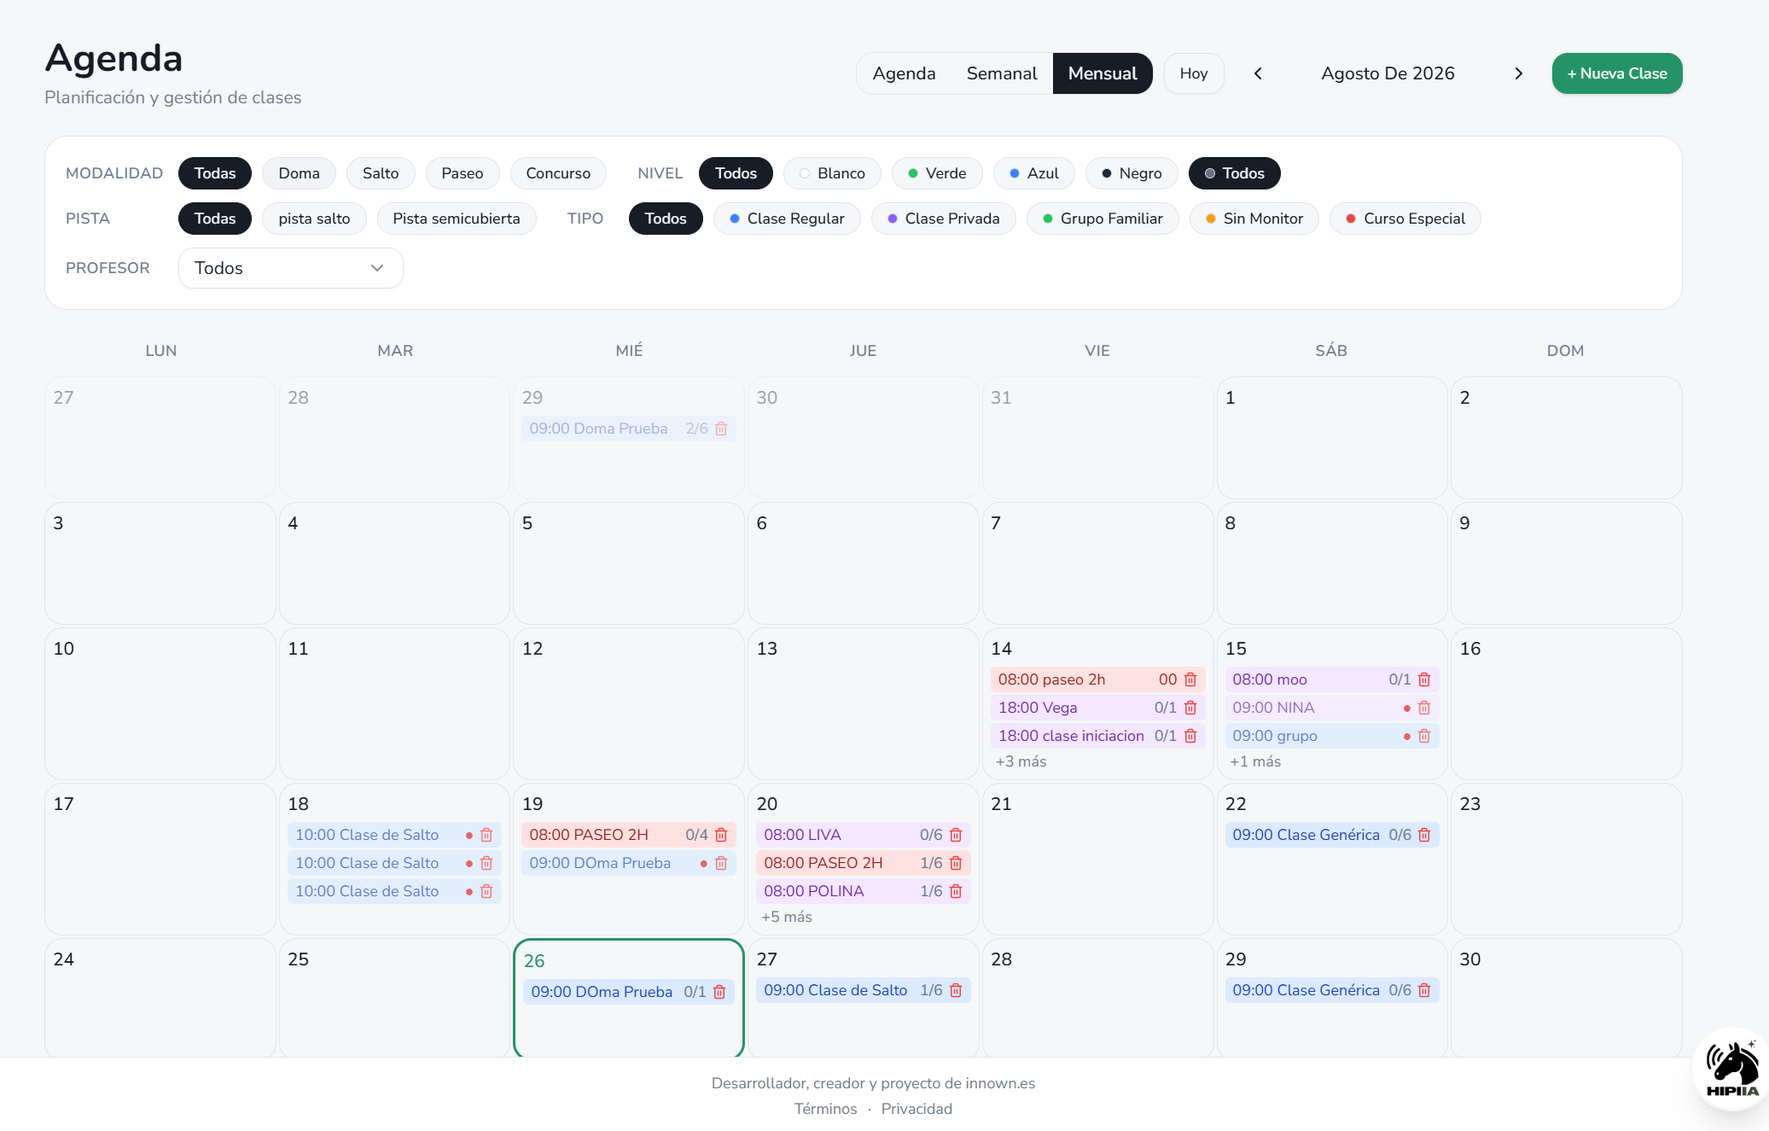
Task: Delete the 18:00 Vega class
Action: [1190, 708]
